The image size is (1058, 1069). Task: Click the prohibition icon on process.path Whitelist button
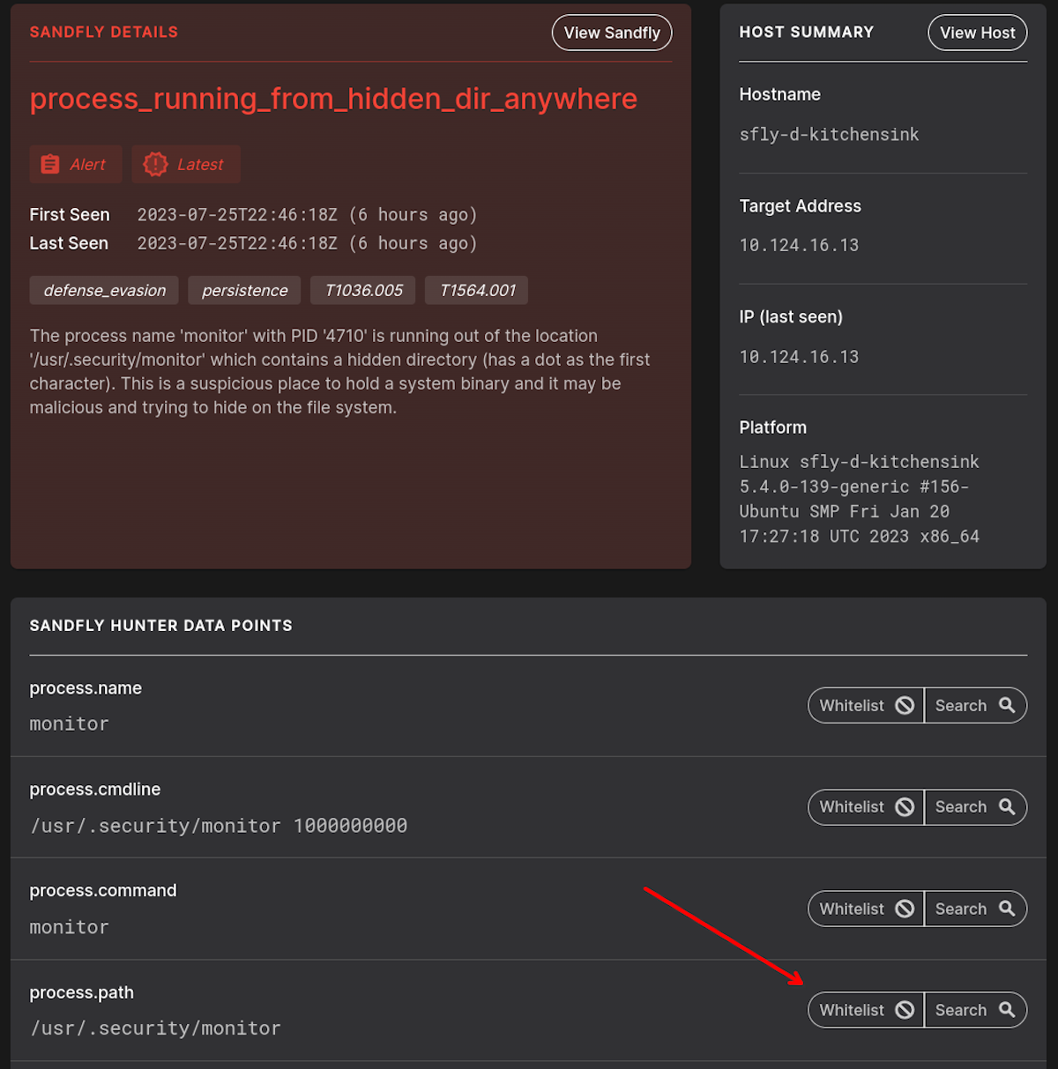point(904,1009)
